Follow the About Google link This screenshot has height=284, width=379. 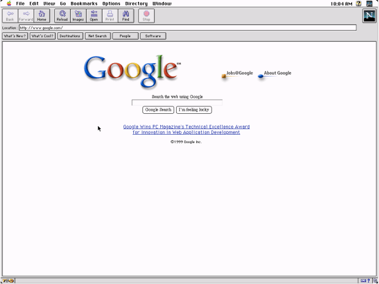tap(278, 73)
